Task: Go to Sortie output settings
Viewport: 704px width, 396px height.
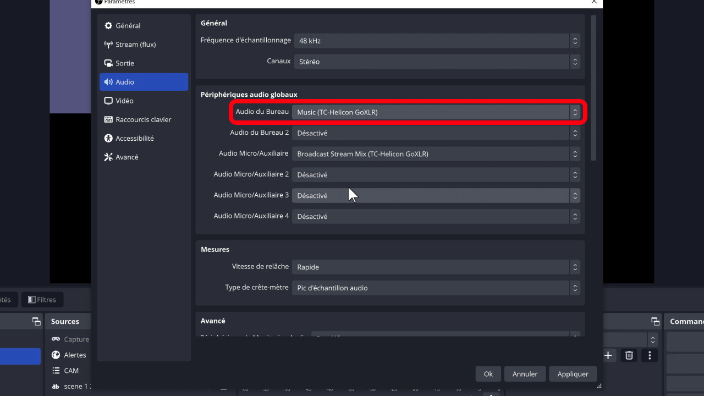Action: click(125, 63)
